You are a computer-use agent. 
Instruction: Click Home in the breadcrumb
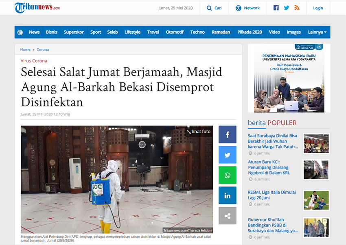(x=25, y=50)
